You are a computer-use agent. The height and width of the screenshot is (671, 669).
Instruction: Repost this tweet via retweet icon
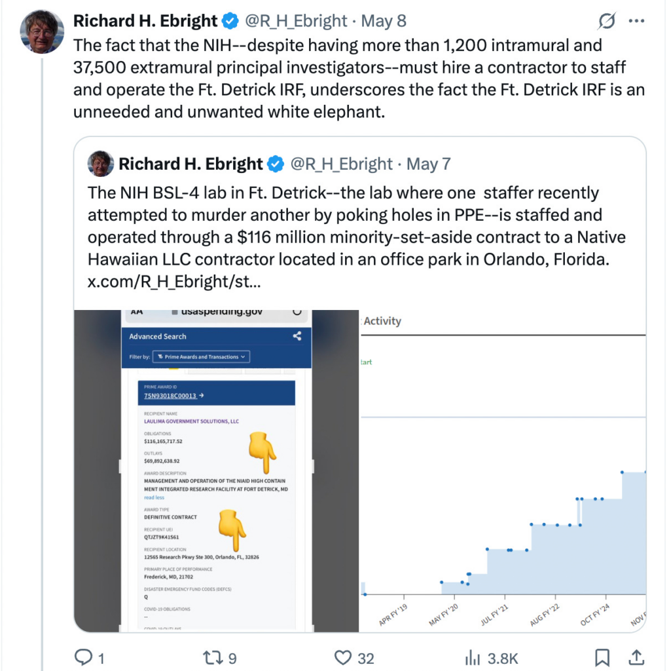pyautogui.click(x=211, y=658)
